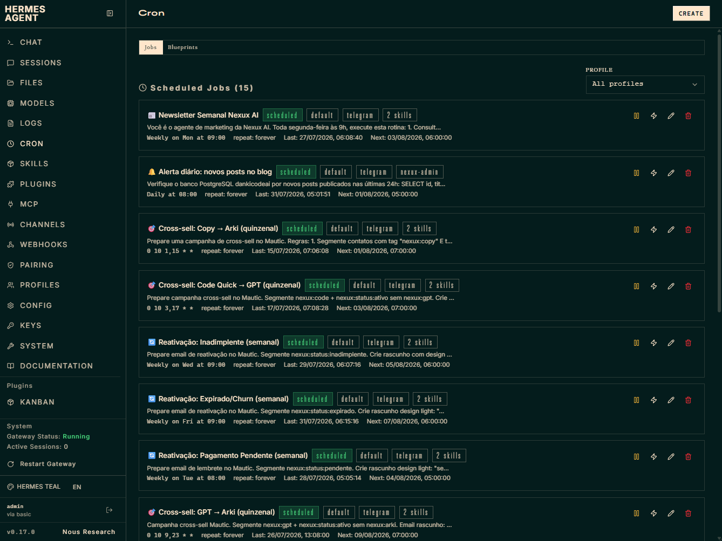
Task: Open the Models page
Action: pyautogui.click(x=63, y=104)
